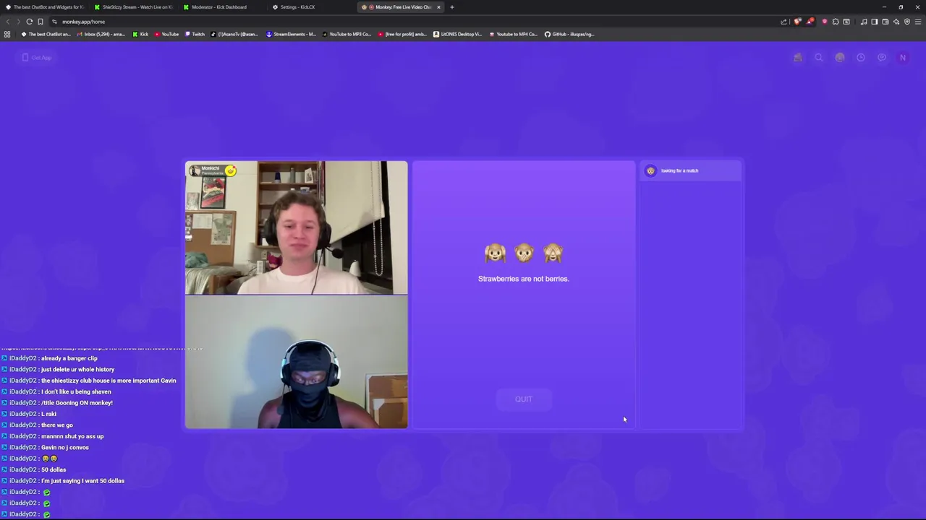Image resolution: width=926 pixels, height=520 pixels.
Task: Click chat message 'Gavin no j convos'
Action: [65, 448]
